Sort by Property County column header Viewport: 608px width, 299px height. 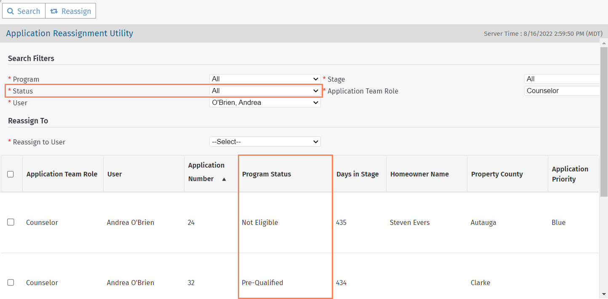497,174
